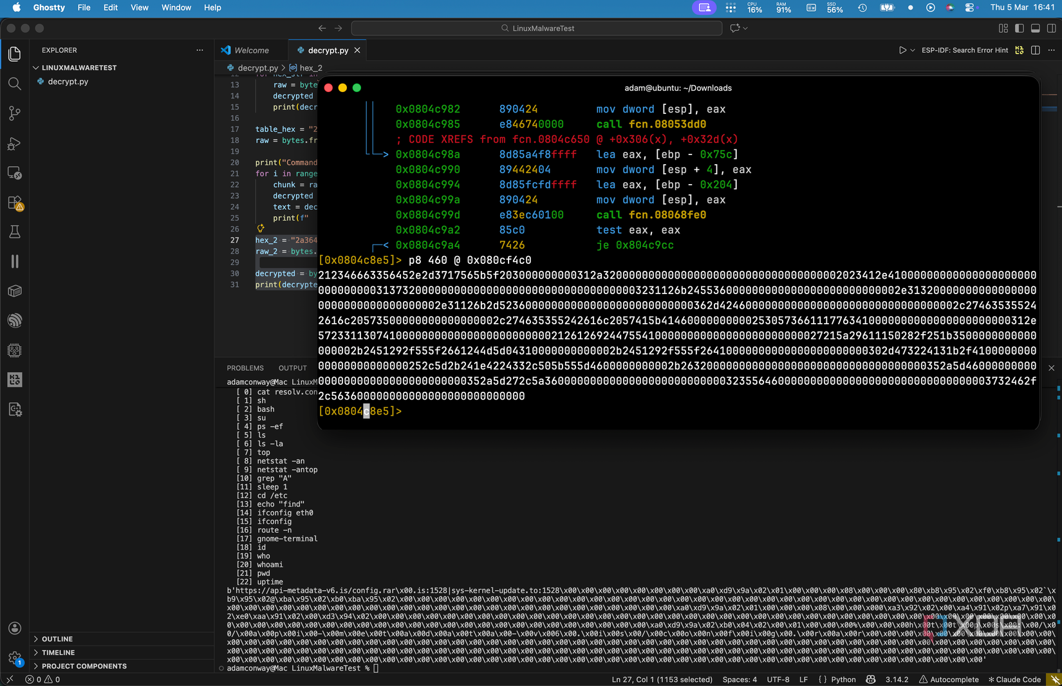Viewport: 1062px width, 686px height.
Task: Open the Docker containers view
Action: tap(14, 291)
